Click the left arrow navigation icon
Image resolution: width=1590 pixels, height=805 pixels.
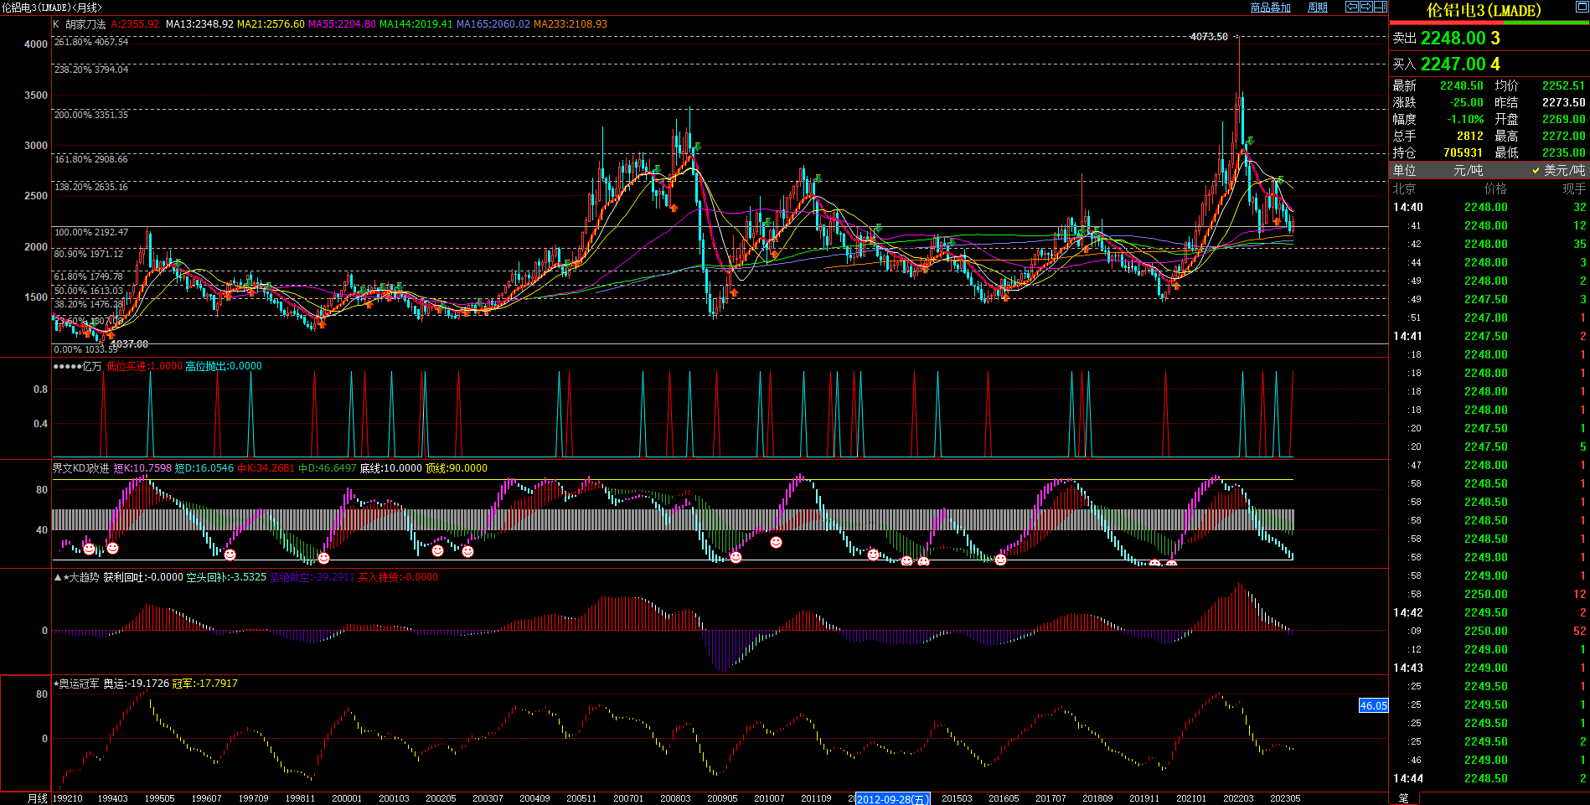(x=1352, y=7)
